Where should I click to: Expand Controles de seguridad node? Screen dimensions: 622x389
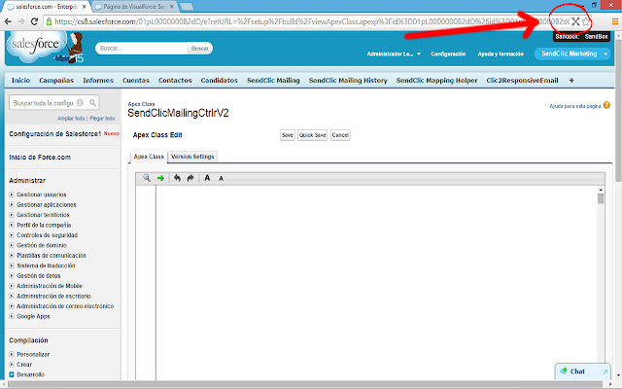[12, 235]
